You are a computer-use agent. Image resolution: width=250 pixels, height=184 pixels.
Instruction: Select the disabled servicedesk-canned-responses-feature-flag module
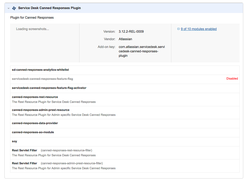click(x=125, y=79)
